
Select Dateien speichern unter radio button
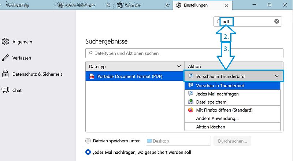88,141
